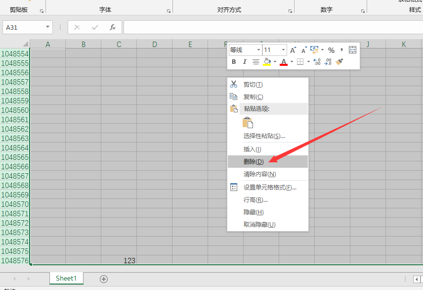Choose 取消隐藏(U) from context menu
Screen dimensions: 423x290
coord(268,225)
